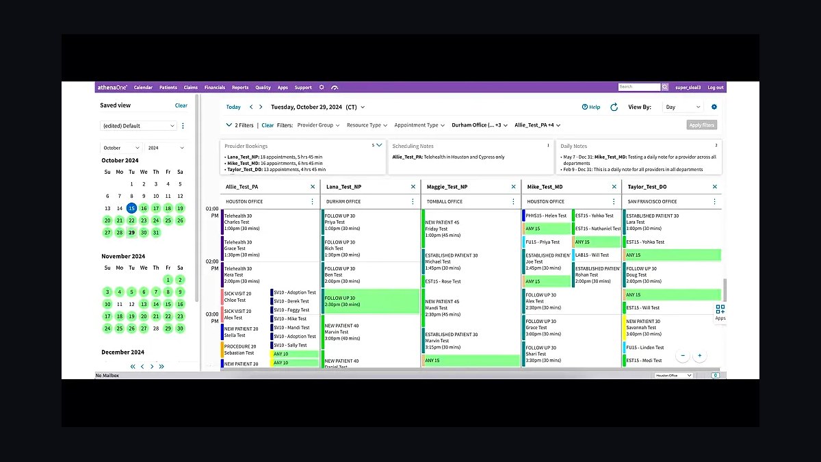Click the top bar search field
Viewport: 821px width, 462px height.
639,87
